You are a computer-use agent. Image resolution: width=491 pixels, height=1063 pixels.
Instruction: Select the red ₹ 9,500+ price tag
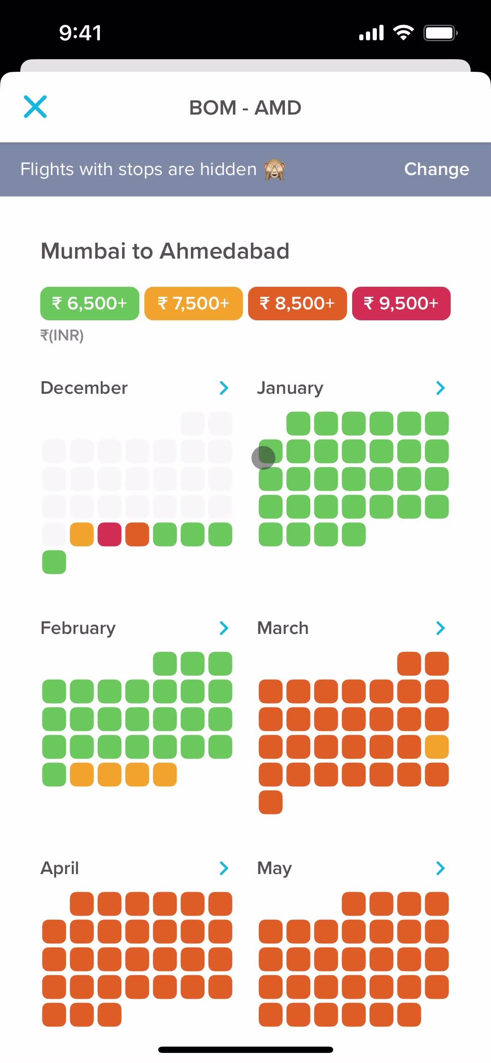click(401, 304)
